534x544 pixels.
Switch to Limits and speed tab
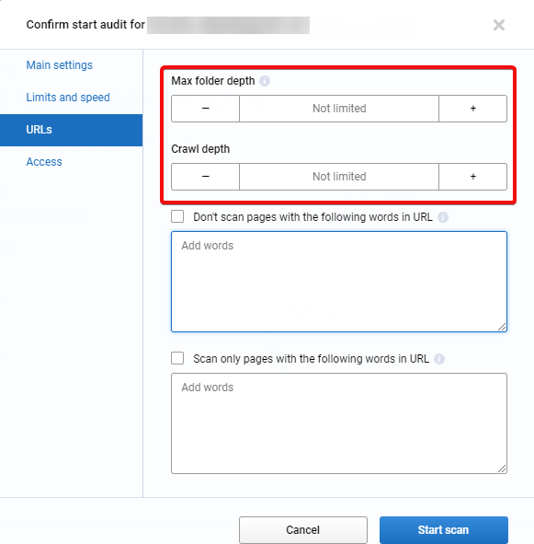click(x=68, y=98)
